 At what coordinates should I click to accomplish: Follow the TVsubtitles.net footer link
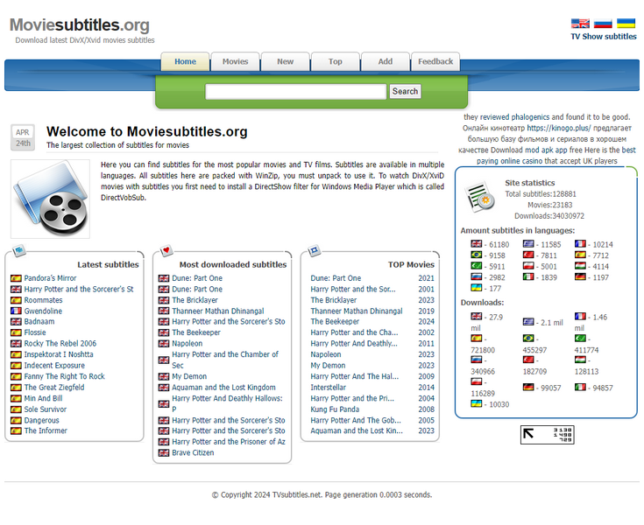click(295, 494)
